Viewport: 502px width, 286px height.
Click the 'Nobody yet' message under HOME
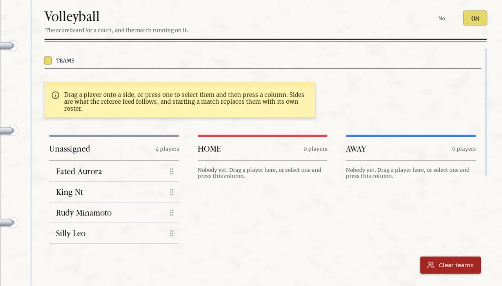(260, 173)
